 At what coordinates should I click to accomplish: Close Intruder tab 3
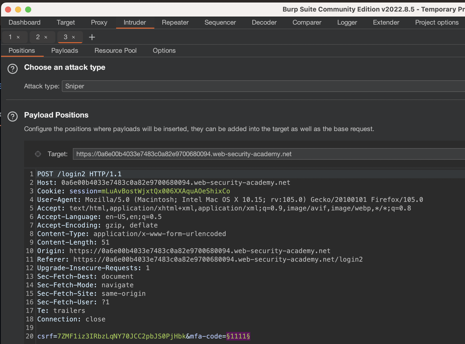(x=73, y=37)
